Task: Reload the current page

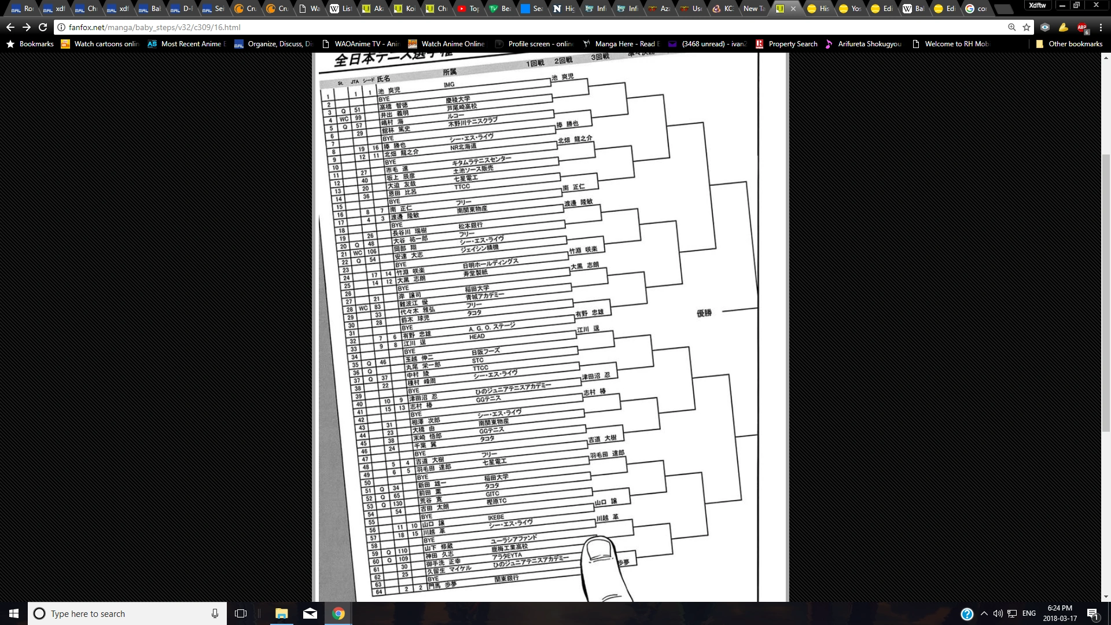Action: click(x=43, y=27)
